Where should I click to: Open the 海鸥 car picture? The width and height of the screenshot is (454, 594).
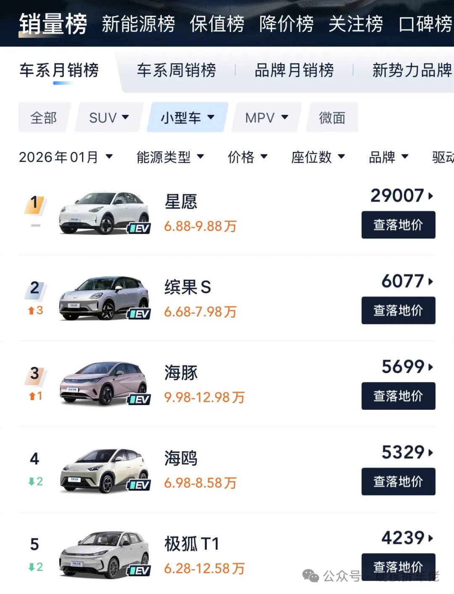click(104, 470)
